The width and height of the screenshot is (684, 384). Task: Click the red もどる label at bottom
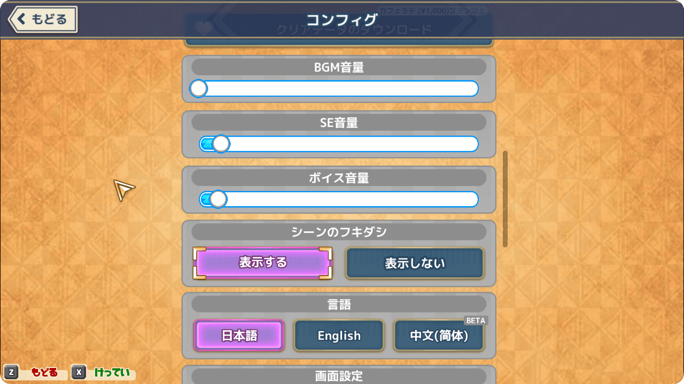tap(44, 372)
